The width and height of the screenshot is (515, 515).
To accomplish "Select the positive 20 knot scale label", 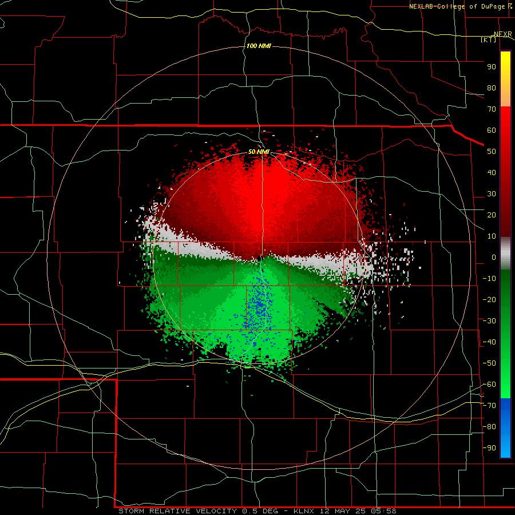I will [492, 215].
